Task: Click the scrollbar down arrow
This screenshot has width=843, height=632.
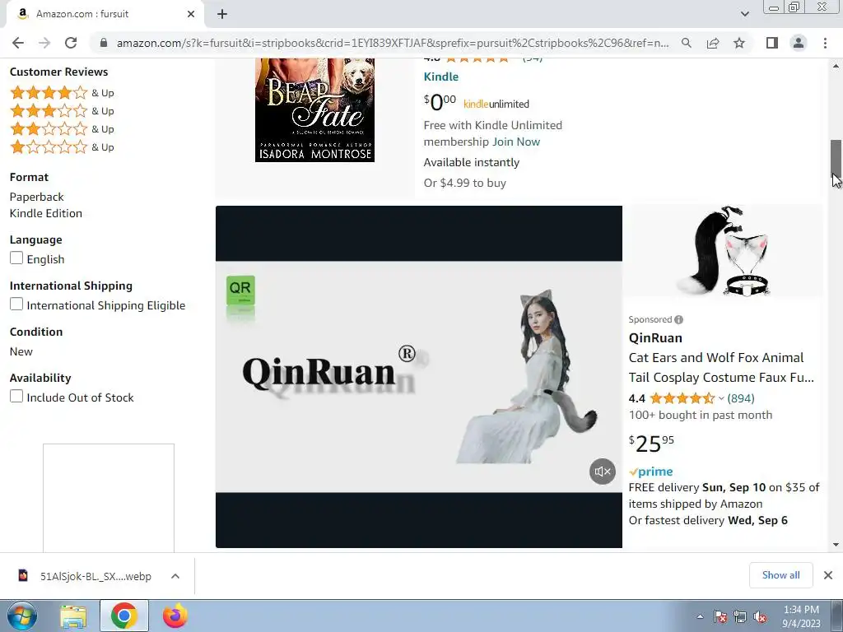Action: (x=836, y=545)
